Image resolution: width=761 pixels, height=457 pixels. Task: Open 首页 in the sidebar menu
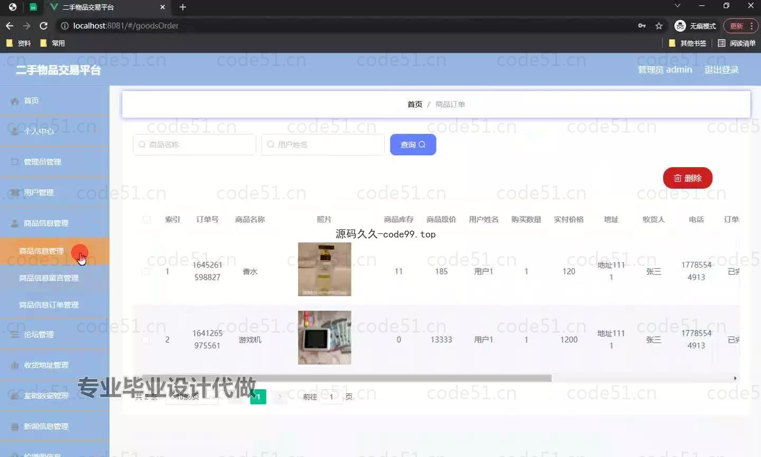54,101
